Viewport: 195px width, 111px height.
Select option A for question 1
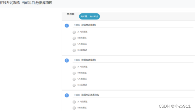74,32
